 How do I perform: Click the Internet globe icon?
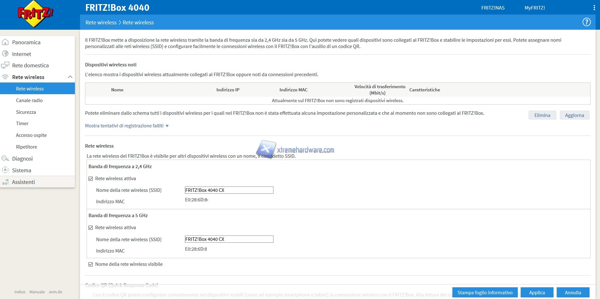(x=5, y=54)
